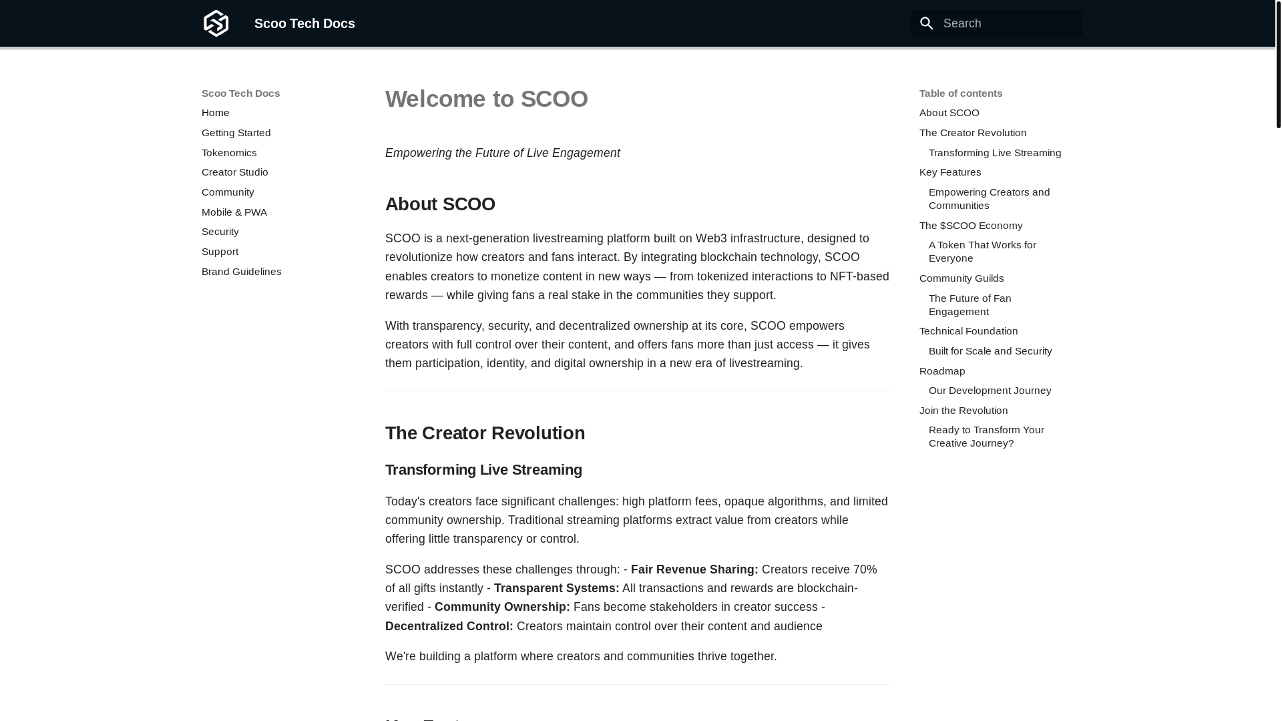The width and height of the screenshot is (1282, 721).
Task: Jump to The $SCOO Economy section
Action: [971, 226]
